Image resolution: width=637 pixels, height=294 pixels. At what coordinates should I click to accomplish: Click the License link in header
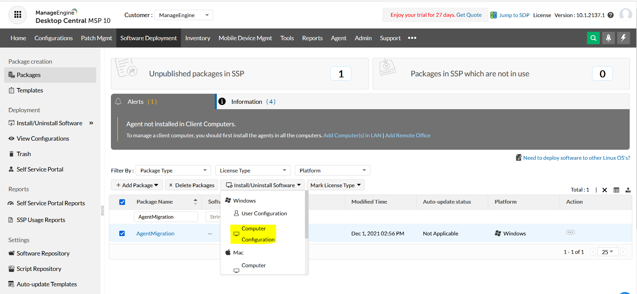(x=542, y=15)
